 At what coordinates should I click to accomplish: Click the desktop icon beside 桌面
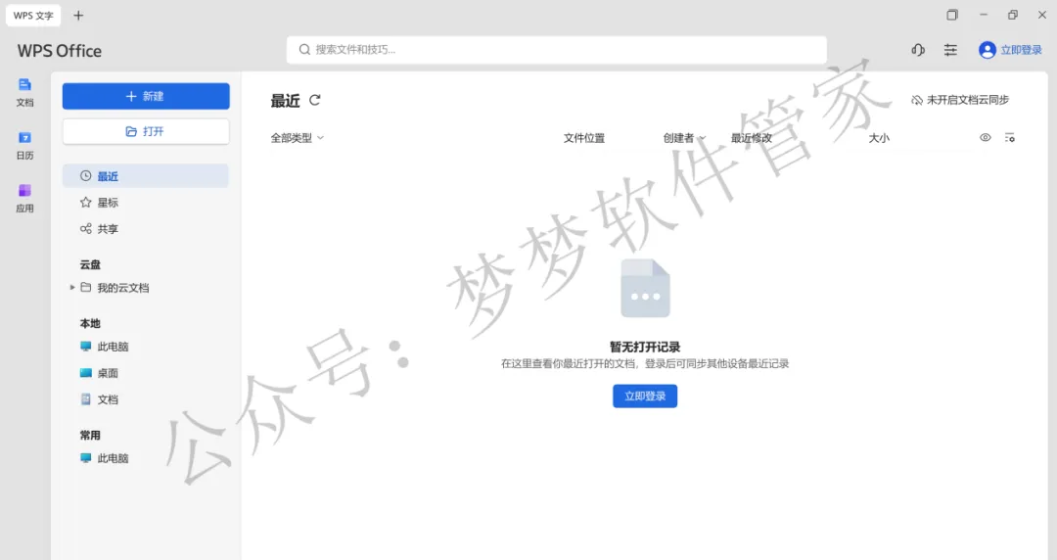(x=85, y=372)
